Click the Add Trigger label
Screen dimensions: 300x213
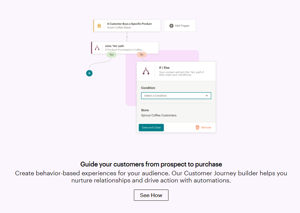tap(182, 26)
